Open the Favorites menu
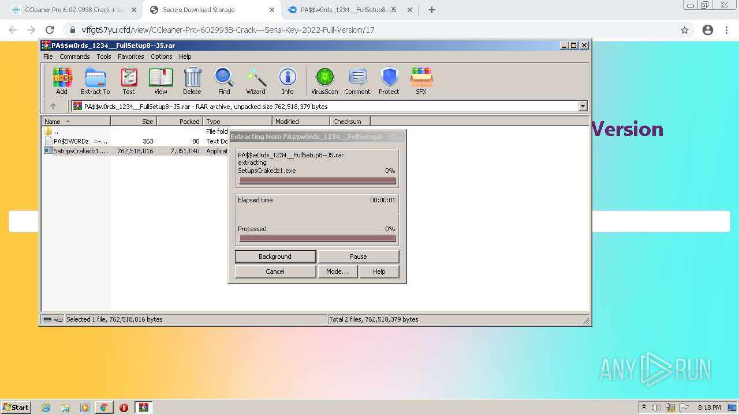This screenshot has width=739, height=415. point(131,56)
